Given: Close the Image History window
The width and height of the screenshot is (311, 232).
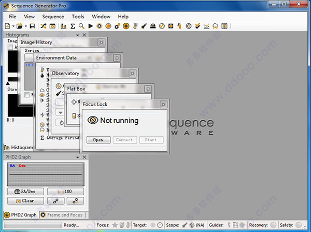Looking at the screenshot, I should [x=102, y=42].
